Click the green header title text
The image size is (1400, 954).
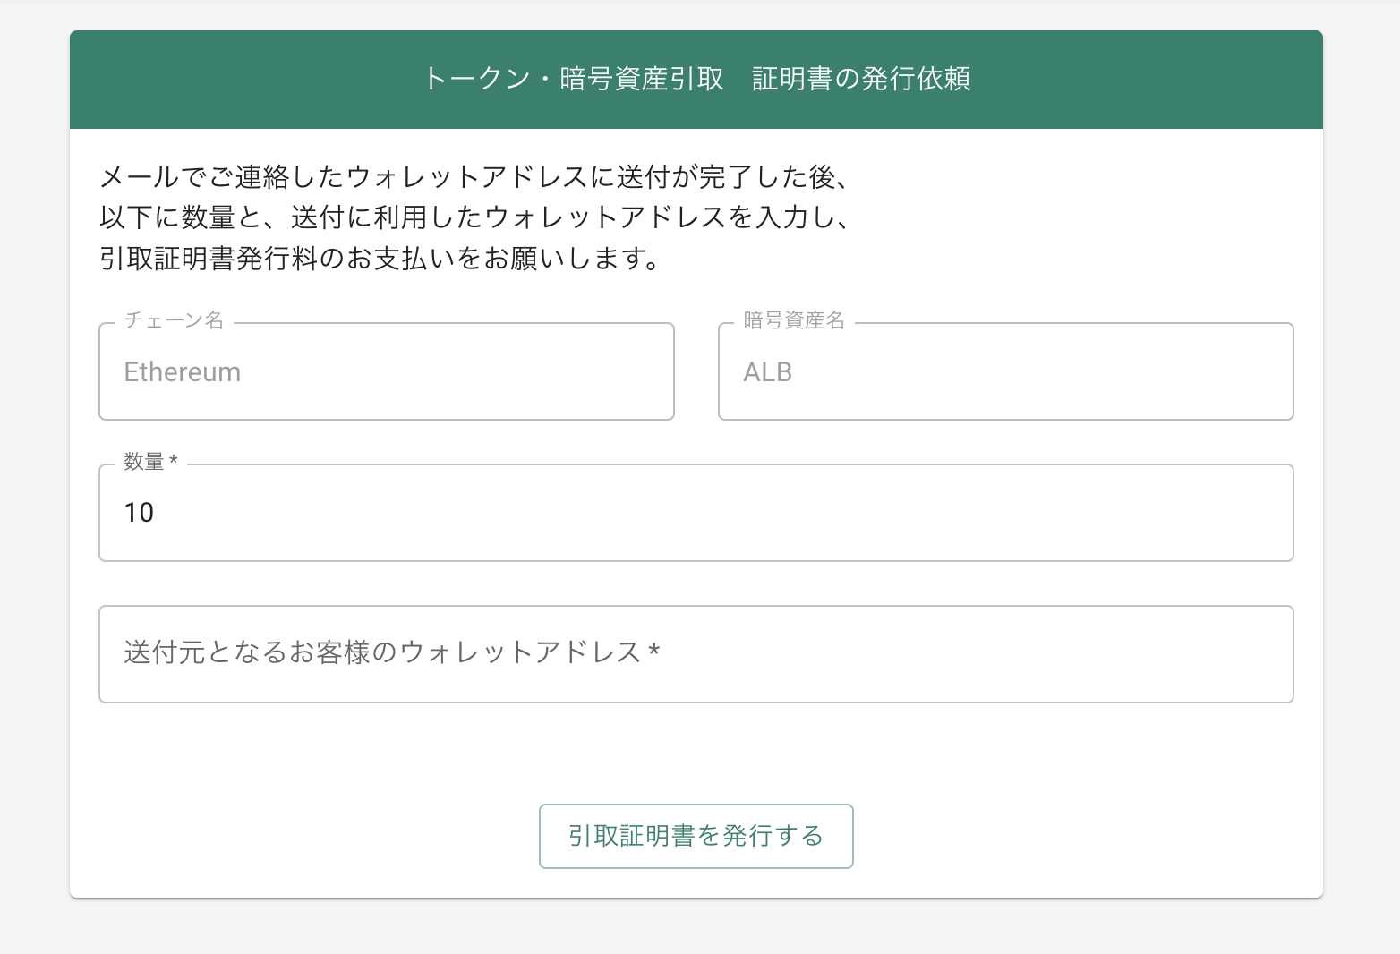(696, 79)
